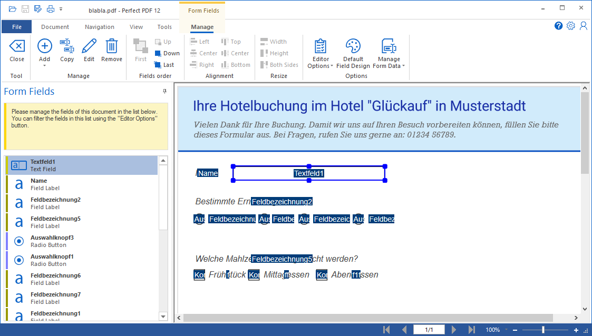Open the application settings gear
592x336 pixels.
[x=571, y=25]
